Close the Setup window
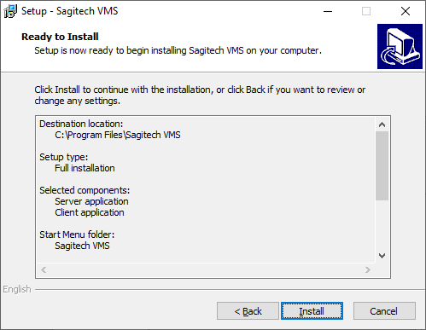Viewport: 426px width, 330px height. pos(406,11)
